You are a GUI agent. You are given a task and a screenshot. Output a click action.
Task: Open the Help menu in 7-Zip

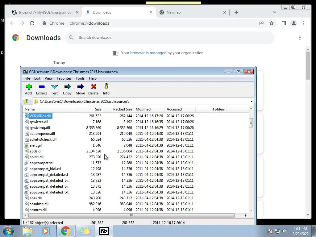point(93,78)
